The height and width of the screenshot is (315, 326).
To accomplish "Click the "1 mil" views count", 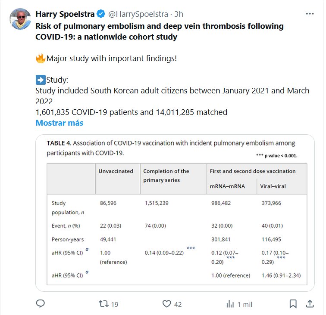I will point(244,304).
